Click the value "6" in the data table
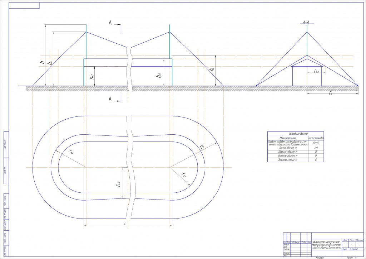 tap(316, 160)
